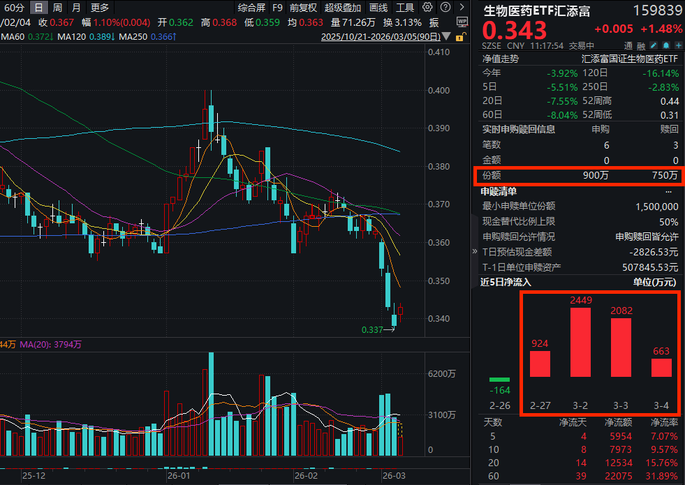The width and height of the screenshot is (685, 485).
Task: Expand 申赎清单 with the ellipsis button
Action: [668, 191]
